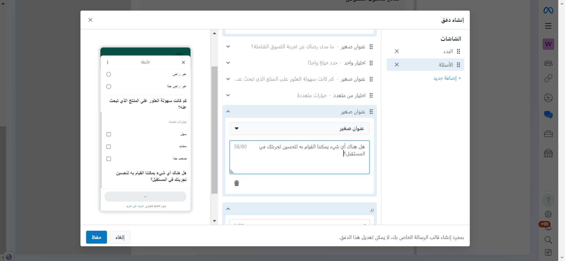565x261 pixels.
Task: Select غير راض جدا radio in preview
Action: point(109,87)
